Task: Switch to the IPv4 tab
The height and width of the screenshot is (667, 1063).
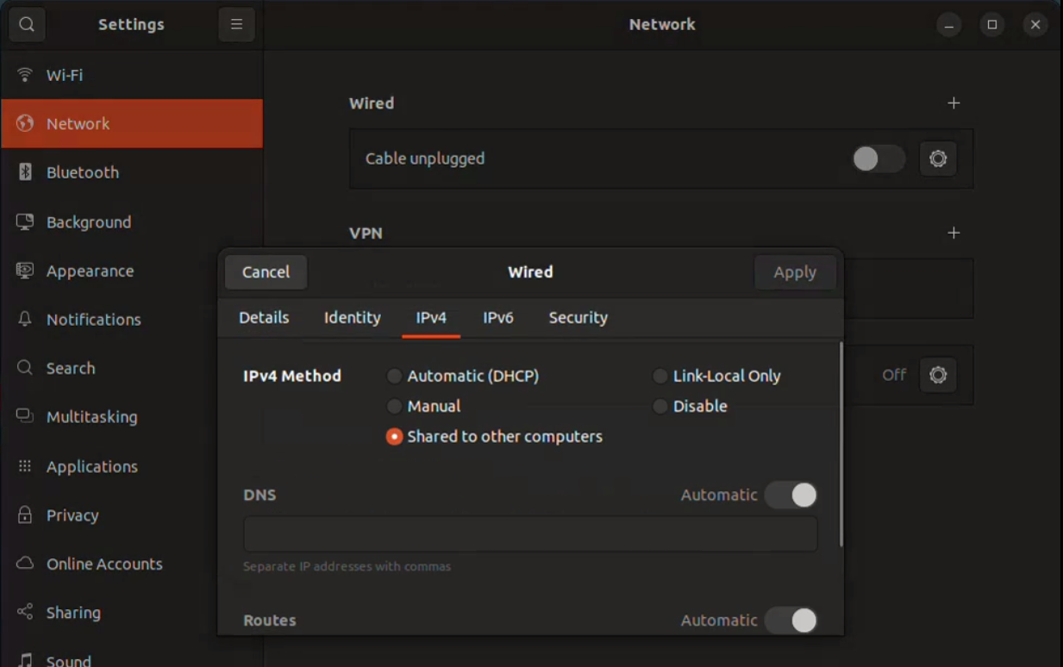Action: pyautogui.click(x=431, y=317)
